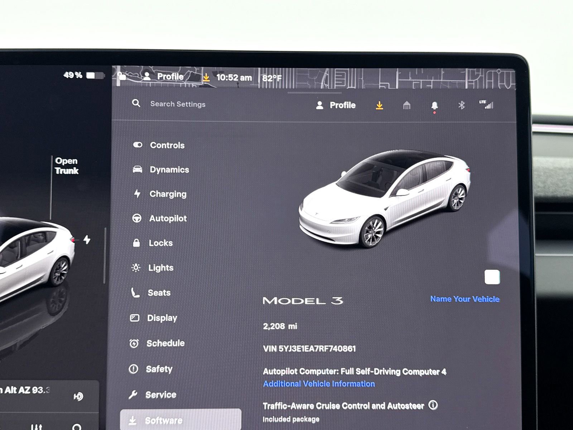The width and height of the screenshot is (573, 430).
Task: Open the Dynamics settings menu
Action: pos(161,169)
